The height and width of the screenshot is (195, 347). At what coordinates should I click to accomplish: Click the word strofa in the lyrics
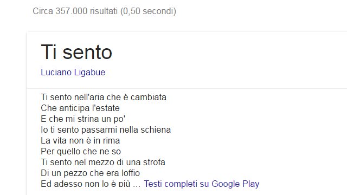pos(154,162)
